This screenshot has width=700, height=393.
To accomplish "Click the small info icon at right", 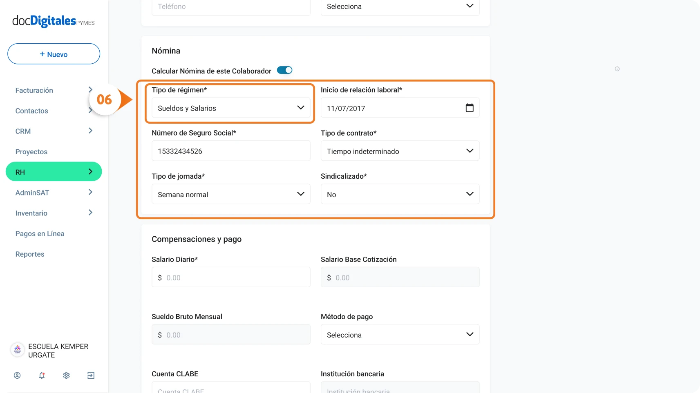I will coord(617,69).
